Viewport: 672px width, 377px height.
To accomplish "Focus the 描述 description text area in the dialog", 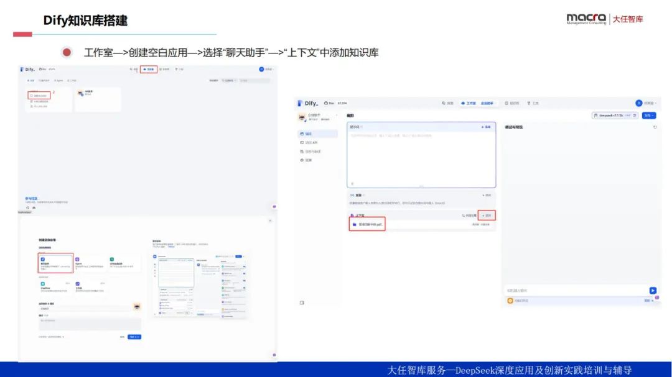I will tap(90, 324).
